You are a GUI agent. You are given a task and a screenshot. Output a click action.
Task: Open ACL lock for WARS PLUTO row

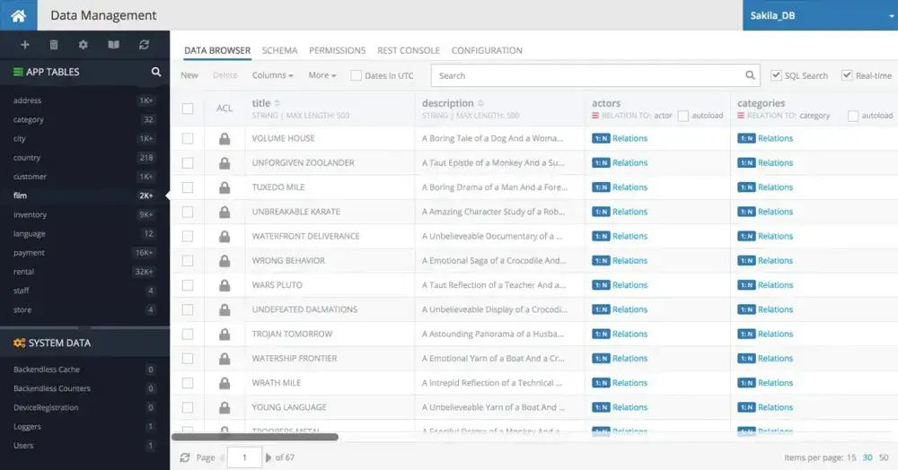[224, 285]
